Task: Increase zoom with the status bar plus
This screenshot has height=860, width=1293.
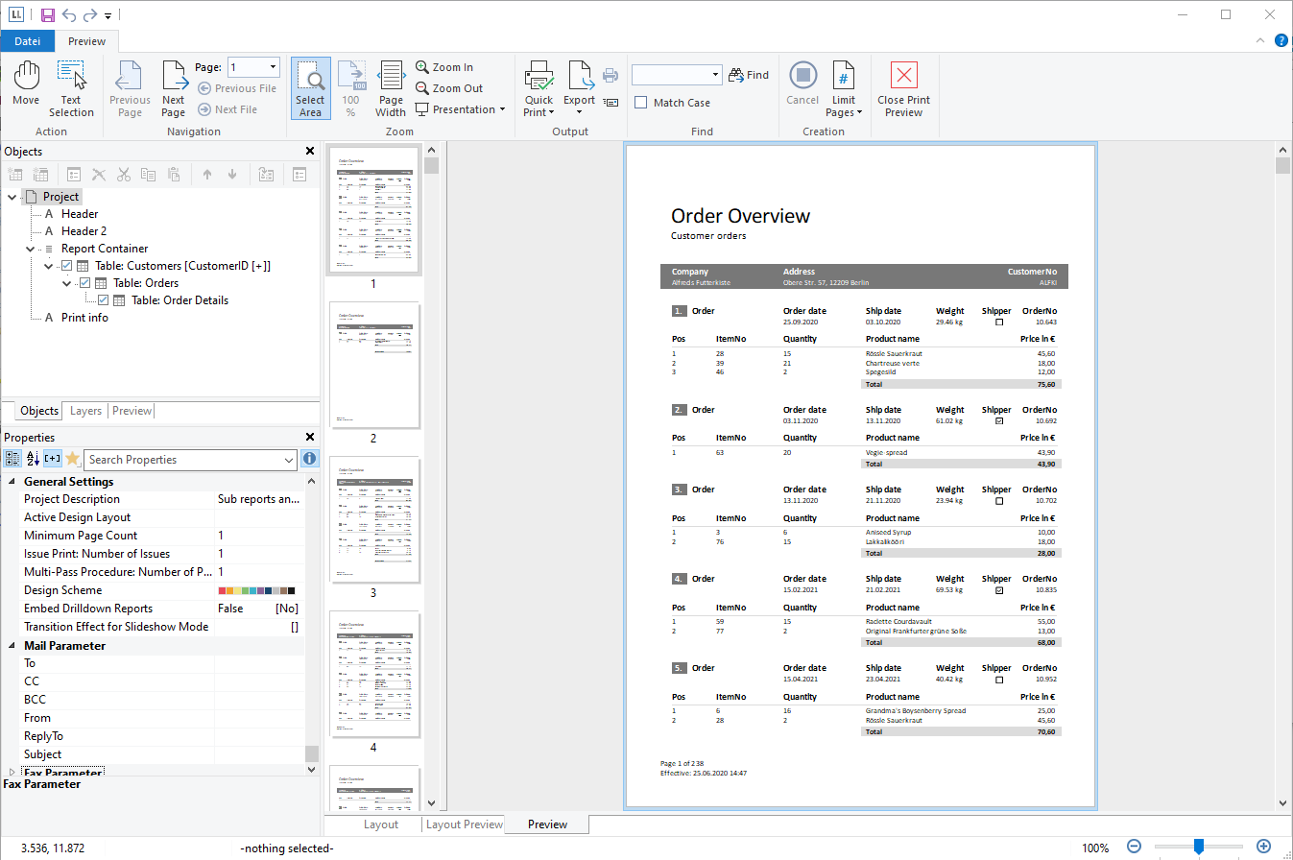Action: 1263,847
